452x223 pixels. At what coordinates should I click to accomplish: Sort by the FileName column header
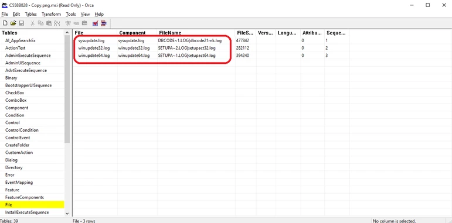196,33
